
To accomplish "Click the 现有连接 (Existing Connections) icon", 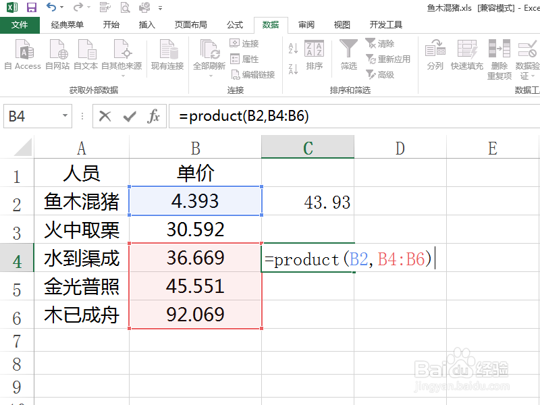I will click(167, 54).
